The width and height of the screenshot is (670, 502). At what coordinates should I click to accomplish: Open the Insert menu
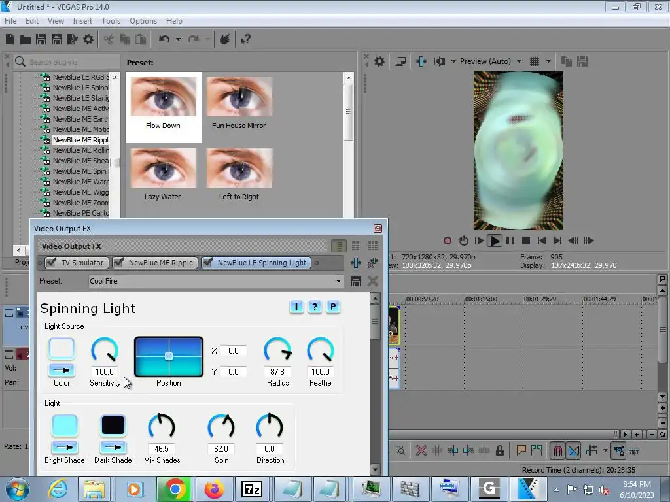(x=82, y=21)
